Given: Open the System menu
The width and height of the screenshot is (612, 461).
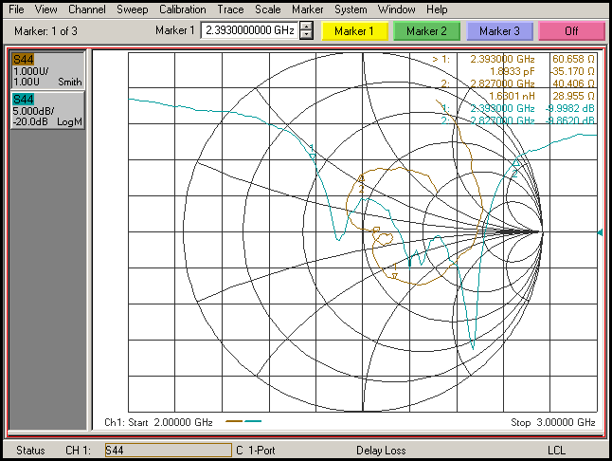Looking at the screenshot, I should (350, 9).
